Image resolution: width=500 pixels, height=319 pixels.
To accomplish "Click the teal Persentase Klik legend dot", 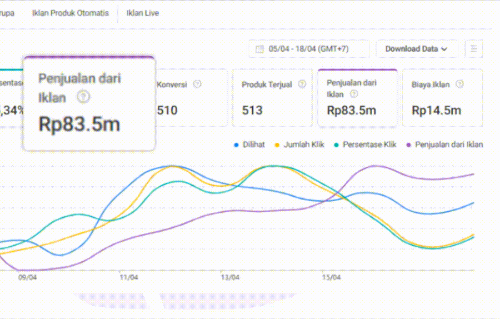I will pos(336,145).
